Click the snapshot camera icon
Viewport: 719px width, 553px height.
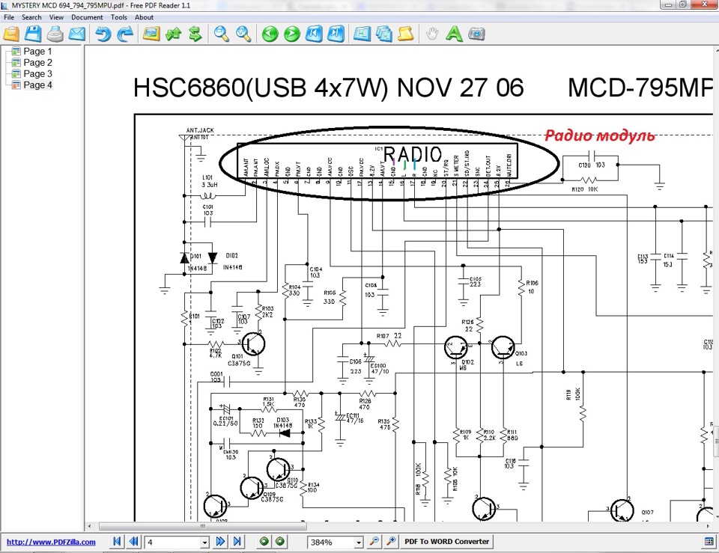476,34
